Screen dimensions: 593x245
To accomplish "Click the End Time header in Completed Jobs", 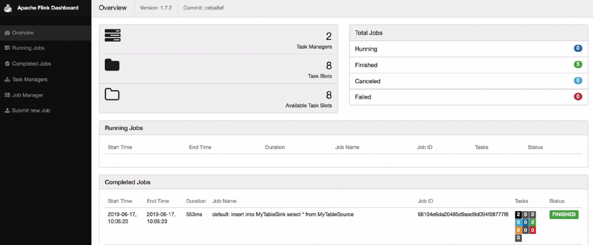I will [x=158, y=201].
